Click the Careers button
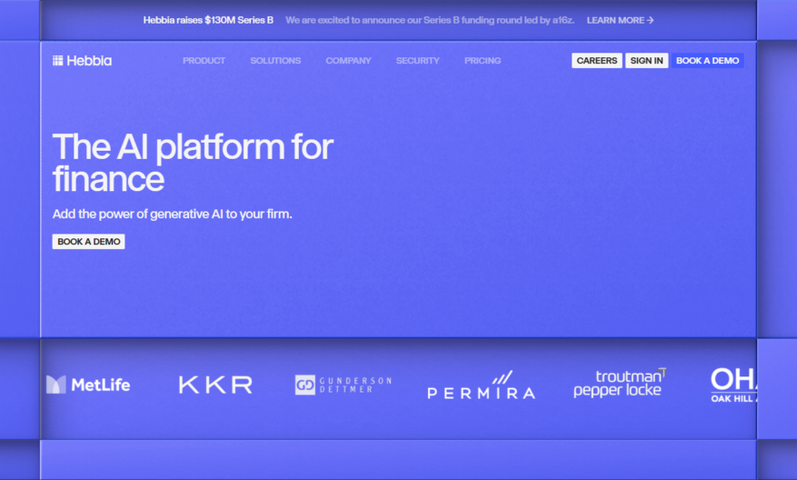This screenshot has width=797, height=480. pos(597,61)
